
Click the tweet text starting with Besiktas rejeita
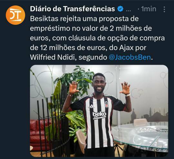[x=97, y=38]
